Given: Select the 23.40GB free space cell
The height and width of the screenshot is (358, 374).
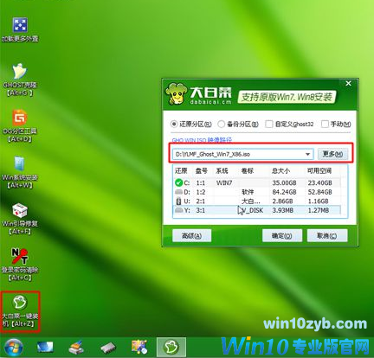Looking at the screenshot, I should (x=320, y=182).
